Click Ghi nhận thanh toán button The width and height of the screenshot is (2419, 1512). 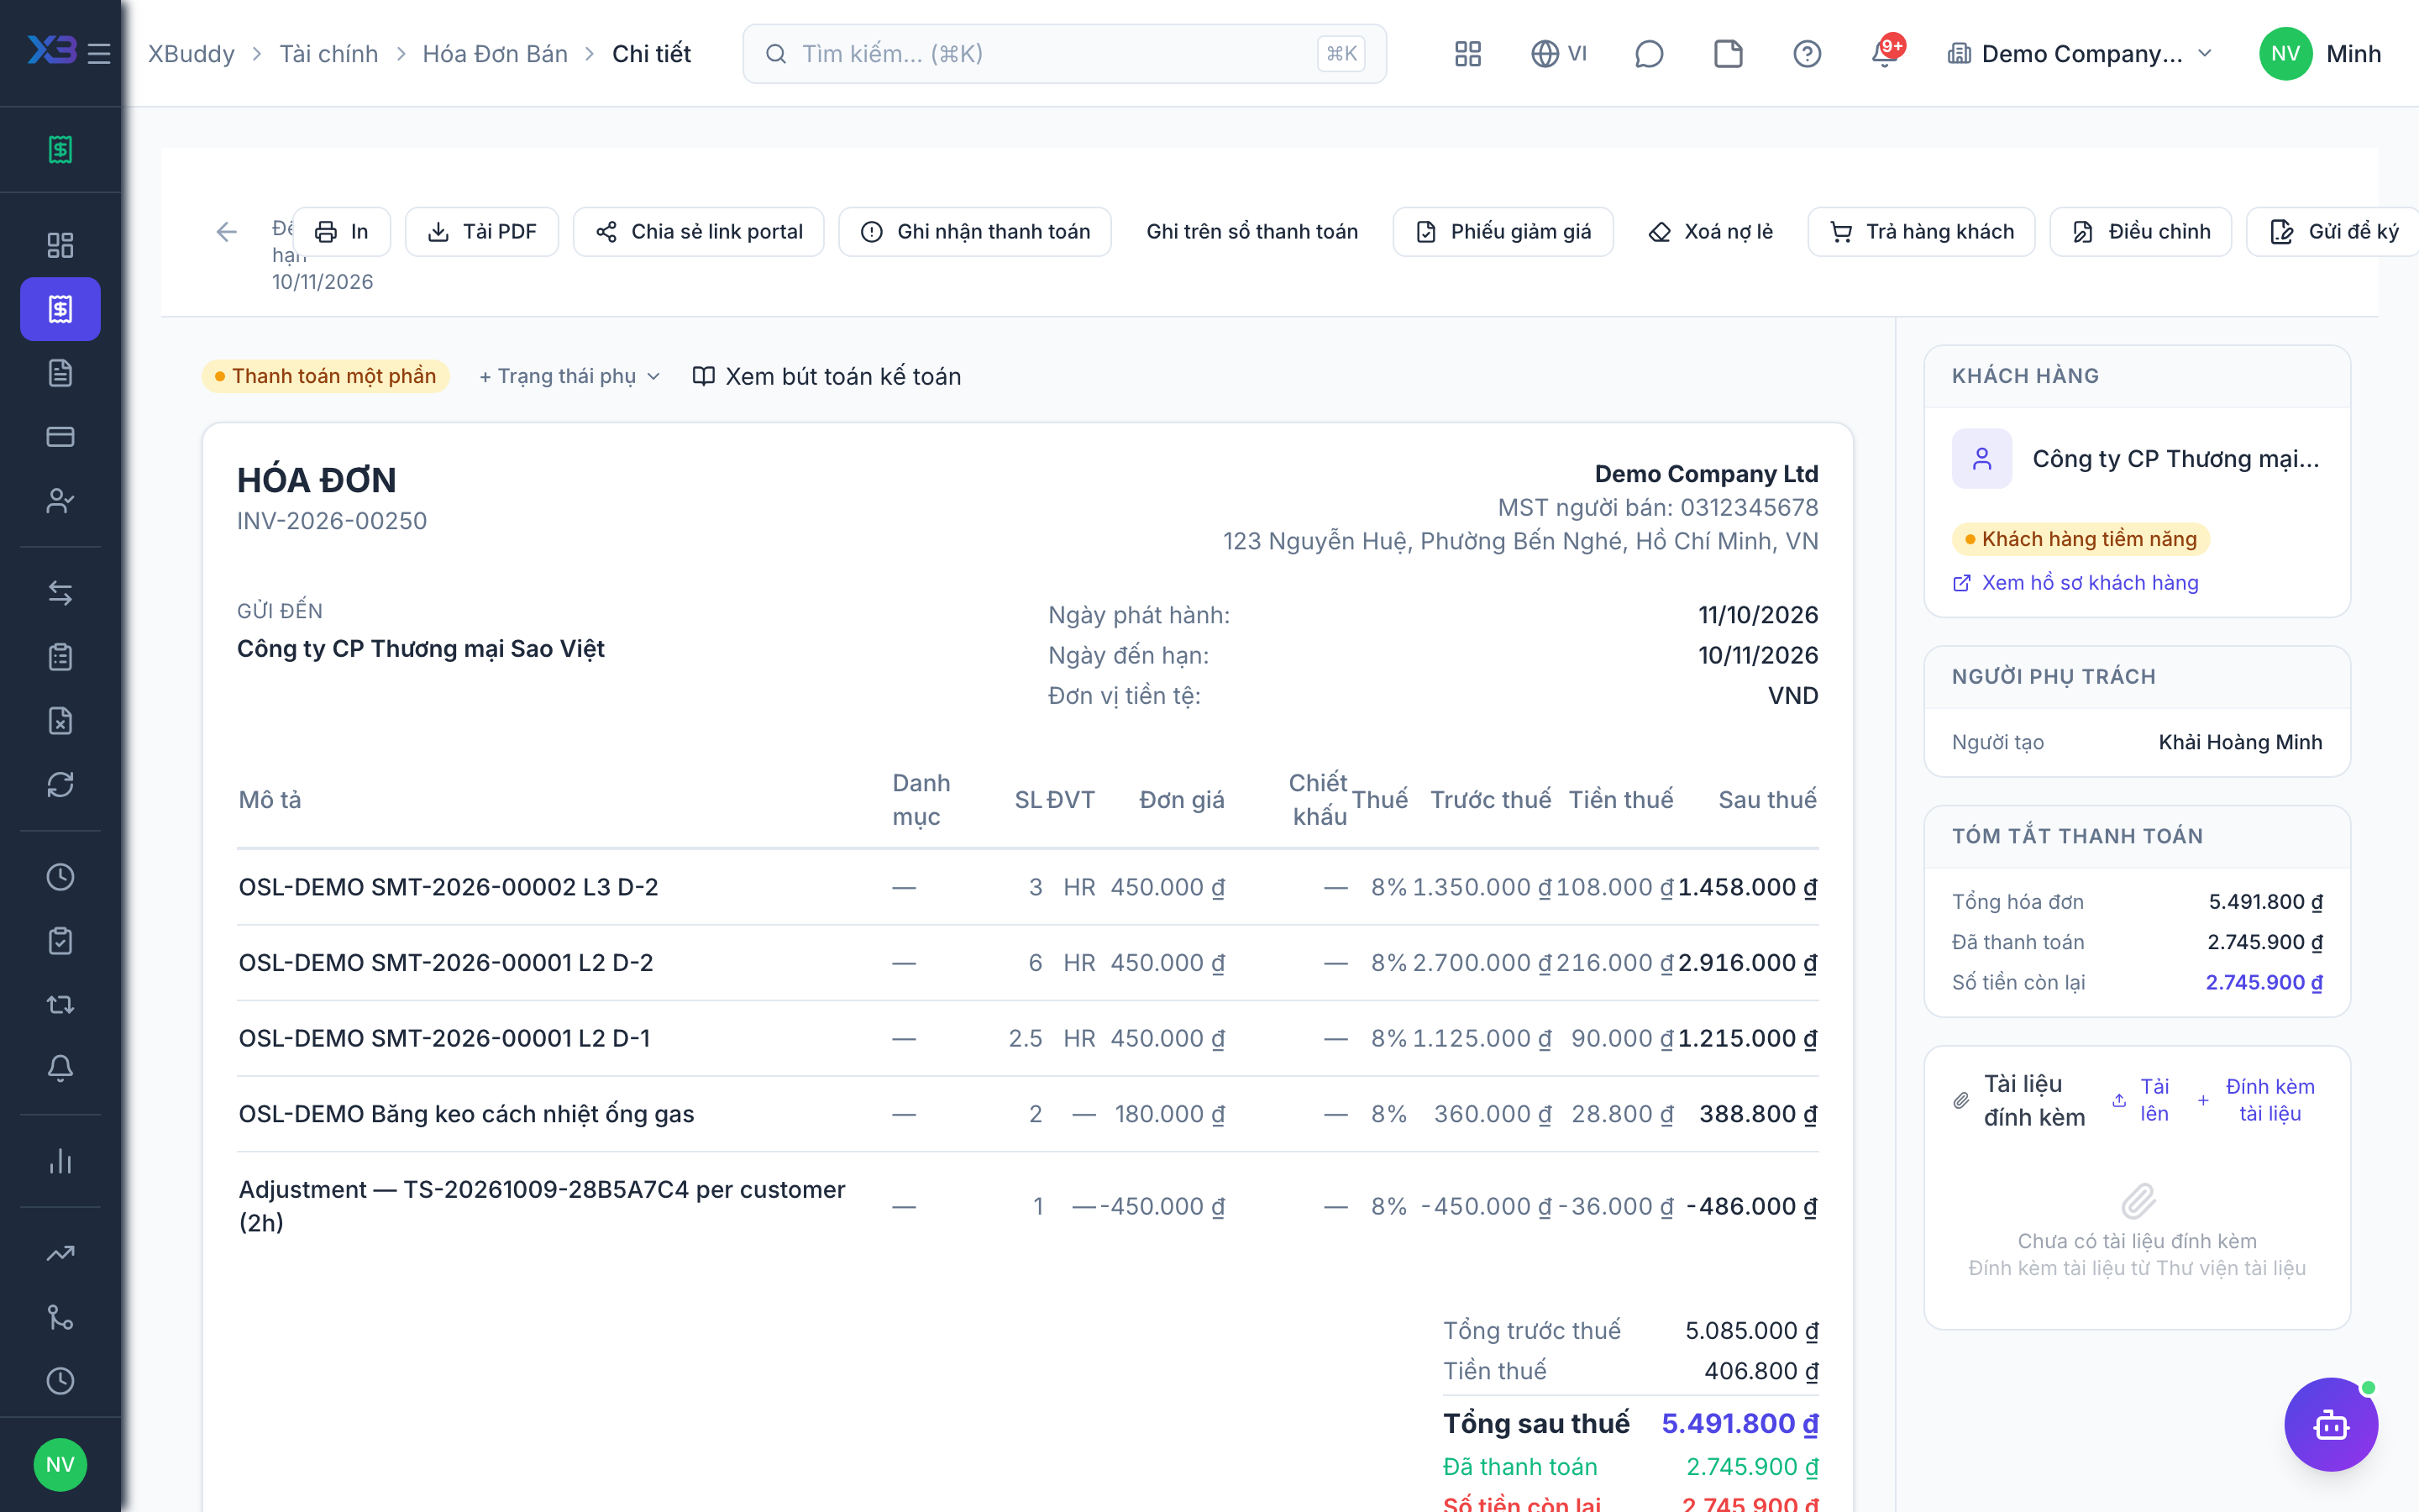(974, 232)
